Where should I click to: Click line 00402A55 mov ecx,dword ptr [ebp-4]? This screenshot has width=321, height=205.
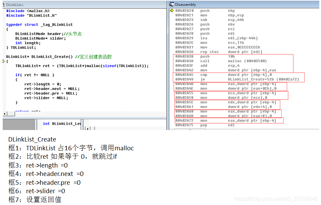tap(226, 93)
